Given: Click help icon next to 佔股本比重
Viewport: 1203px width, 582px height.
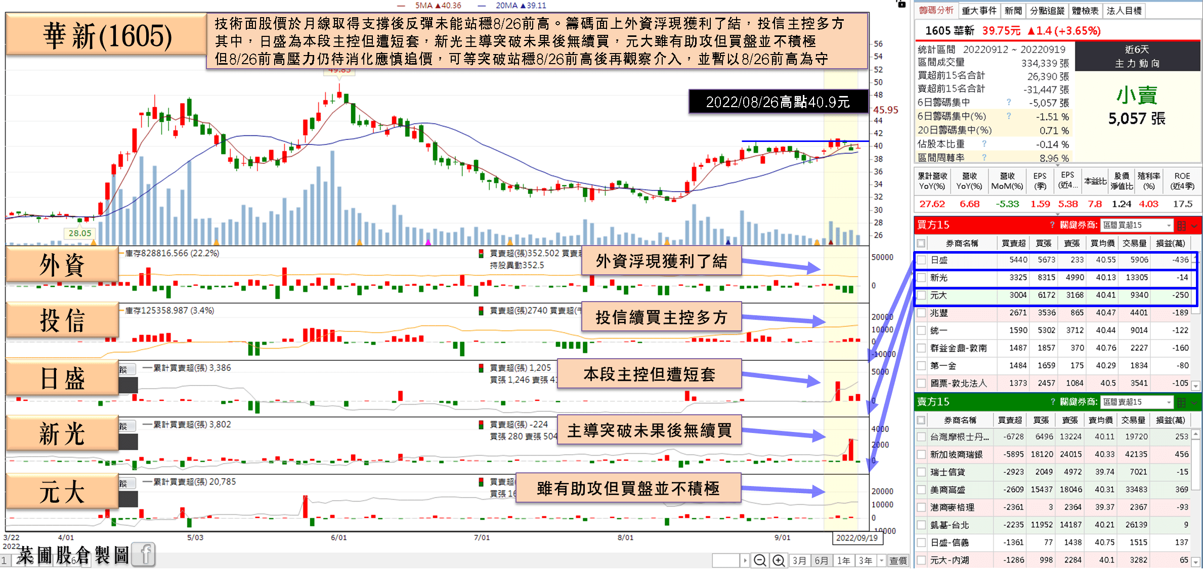Looking at the screenshot, I should pos(984,144).
